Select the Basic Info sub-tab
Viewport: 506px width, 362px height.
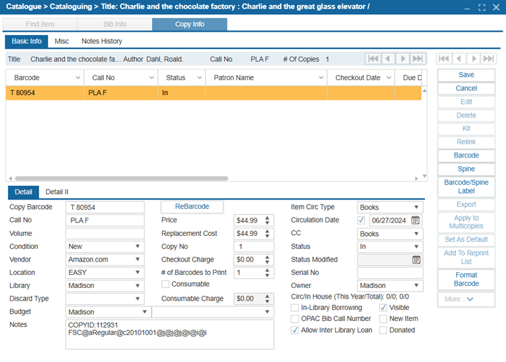(x=26, y=41)
